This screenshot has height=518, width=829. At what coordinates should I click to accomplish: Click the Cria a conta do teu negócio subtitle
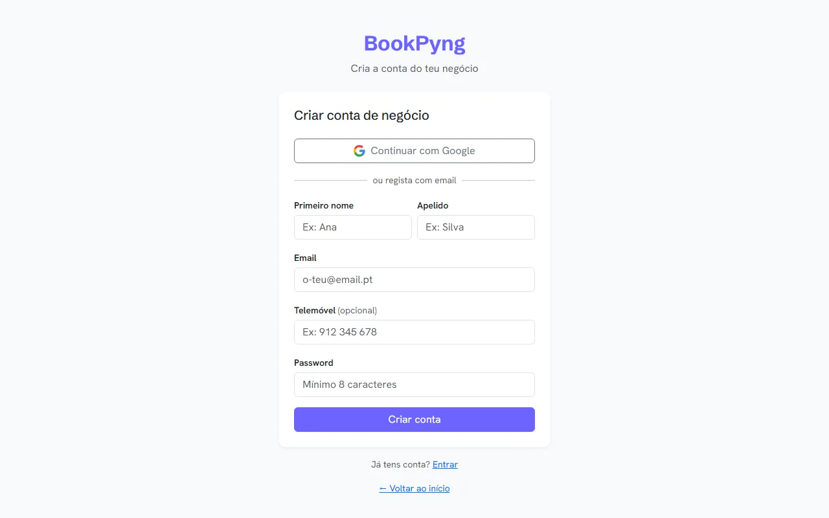(x=414, y=68)
